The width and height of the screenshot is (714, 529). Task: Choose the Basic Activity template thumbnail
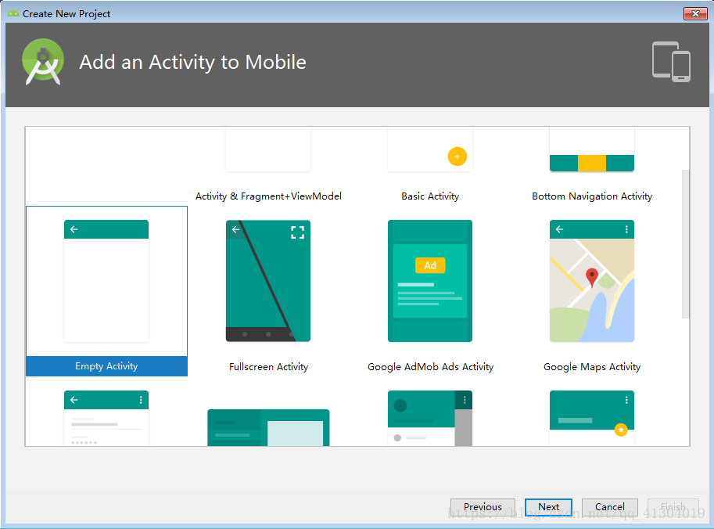[x=430, y=149]
